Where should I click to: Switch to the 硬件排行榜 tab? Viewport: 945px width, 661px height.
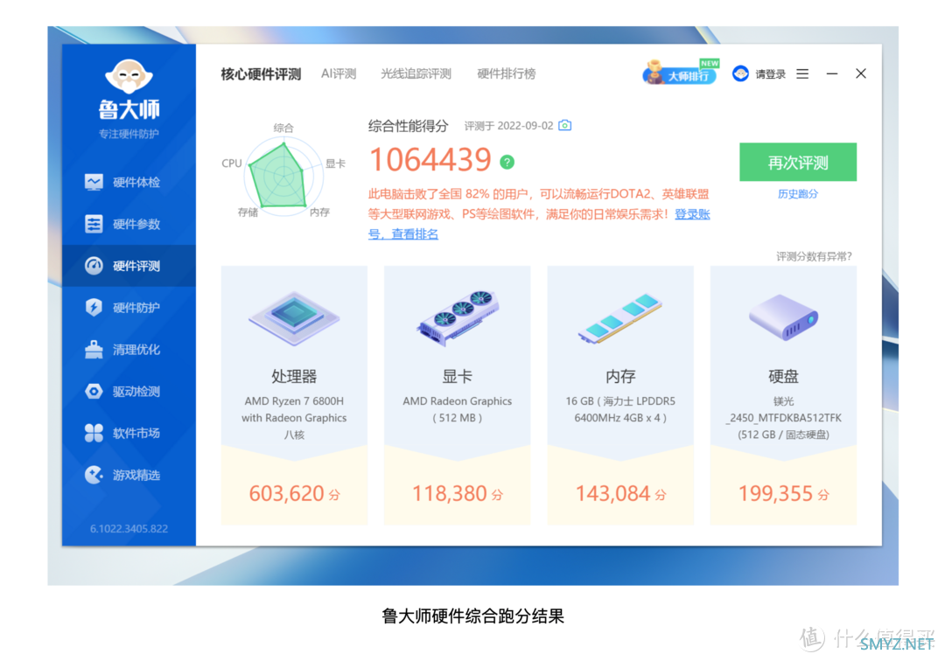[507, 74]
